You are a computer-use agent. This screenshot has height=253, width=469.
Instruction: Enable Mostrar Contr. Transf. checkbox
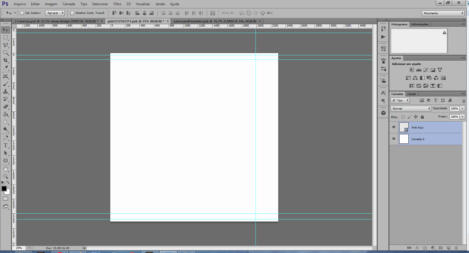coord(72,13)
